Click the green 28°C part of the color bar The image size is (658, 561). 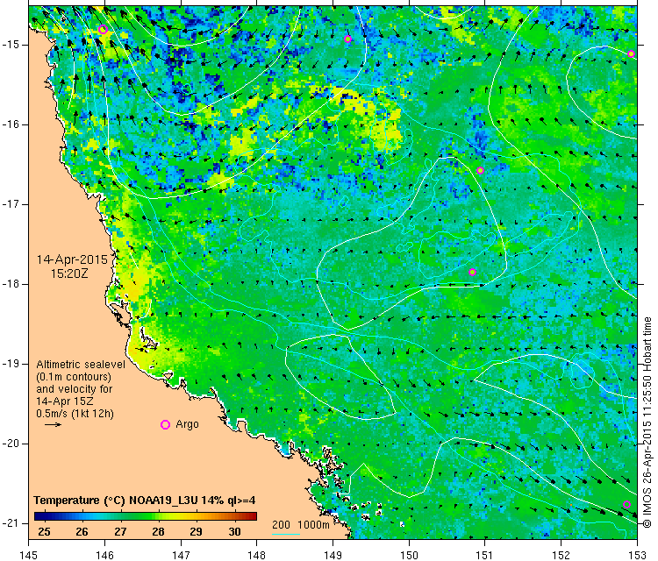158,516
